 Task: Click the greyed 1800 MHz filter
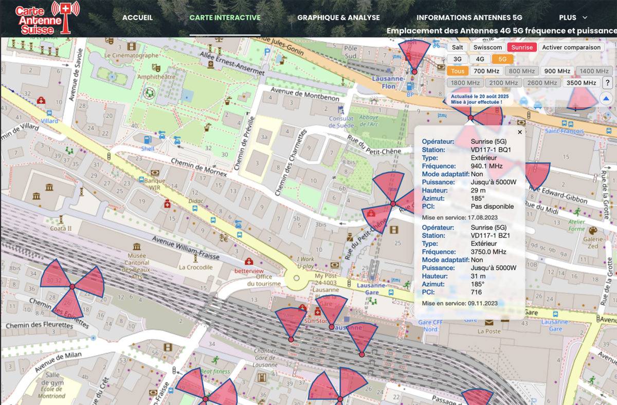[x=465, y=83]
